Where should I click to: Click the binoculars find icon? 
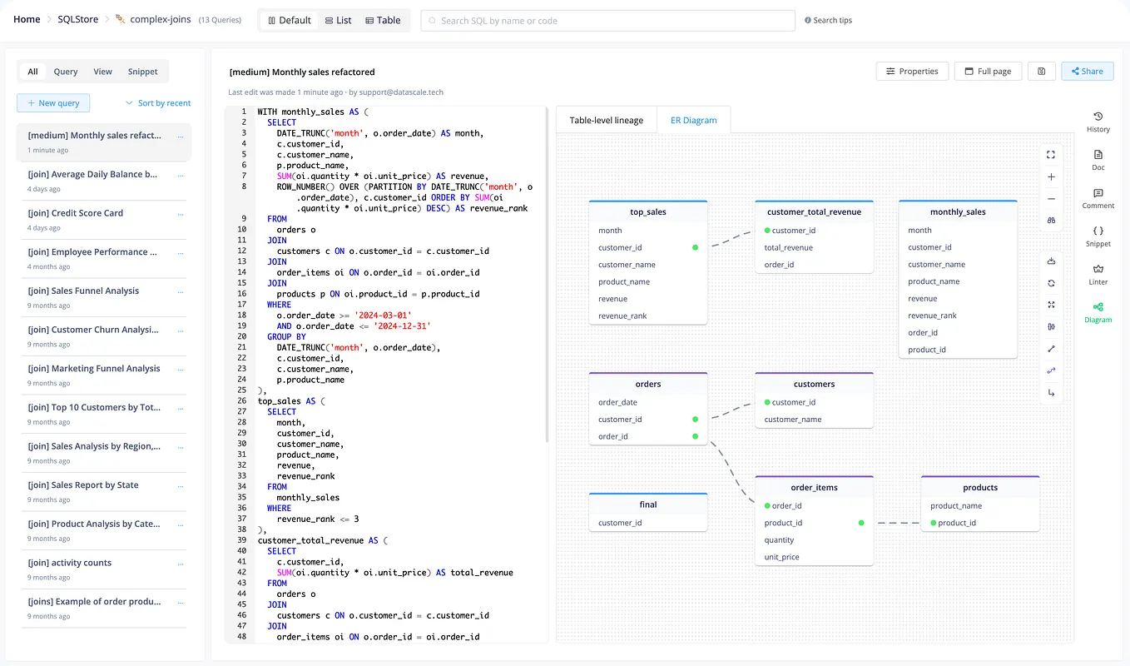[1051, 221]
